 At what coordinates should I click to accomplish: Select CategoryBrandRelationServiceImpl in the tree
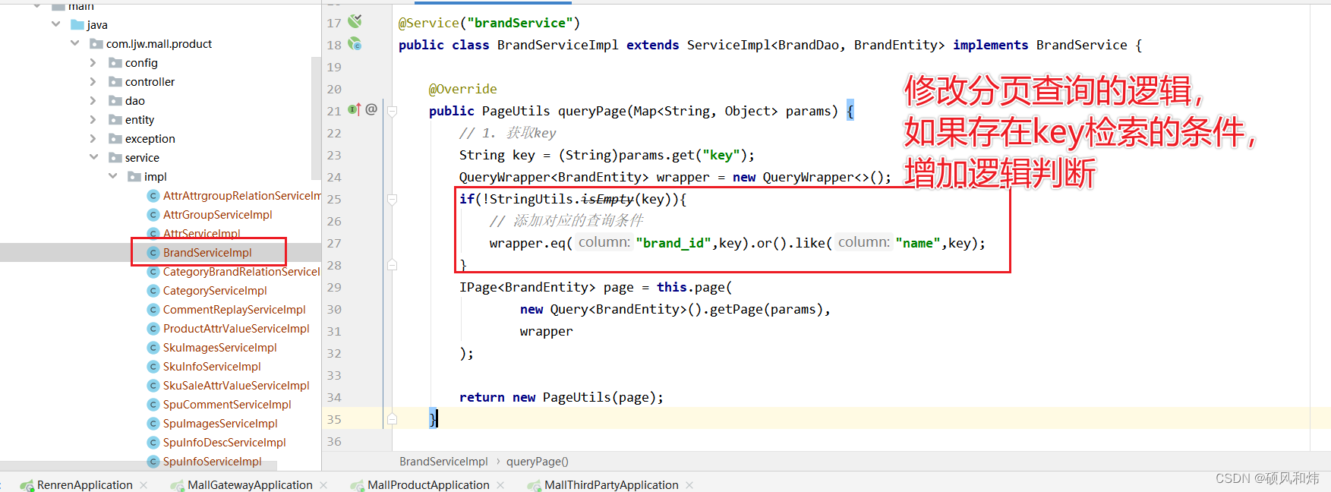[x=241, y=272]
